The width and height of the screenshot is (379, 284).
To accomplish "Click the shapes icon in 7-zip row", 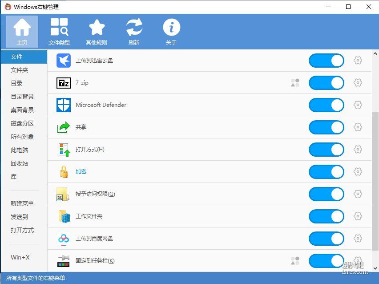I will click(295, 83).
